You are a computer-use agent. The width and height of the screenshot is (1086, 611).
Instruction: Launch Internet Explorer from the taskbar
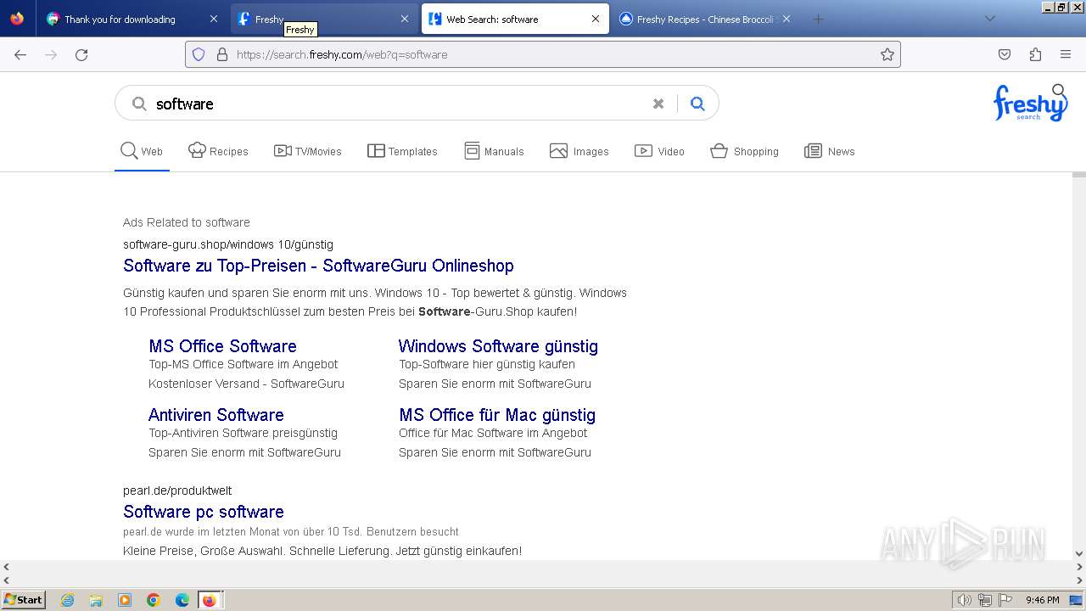point(68,600)
